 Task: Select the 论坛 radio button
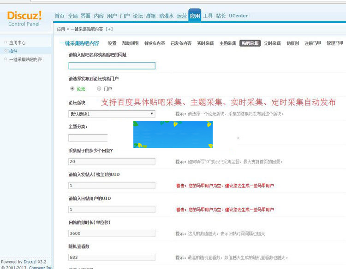click(x=72, y=88)
